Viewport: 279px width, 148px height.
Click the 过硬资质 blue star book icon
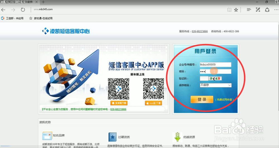coord(112,137)
